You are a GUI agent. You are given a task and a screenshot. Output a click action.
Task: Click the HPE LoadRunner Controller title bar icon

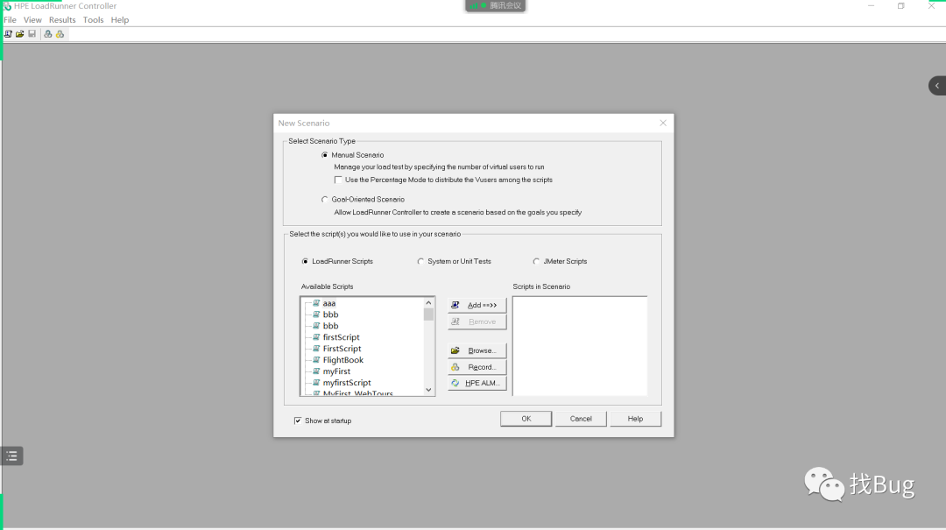(7, 6)
